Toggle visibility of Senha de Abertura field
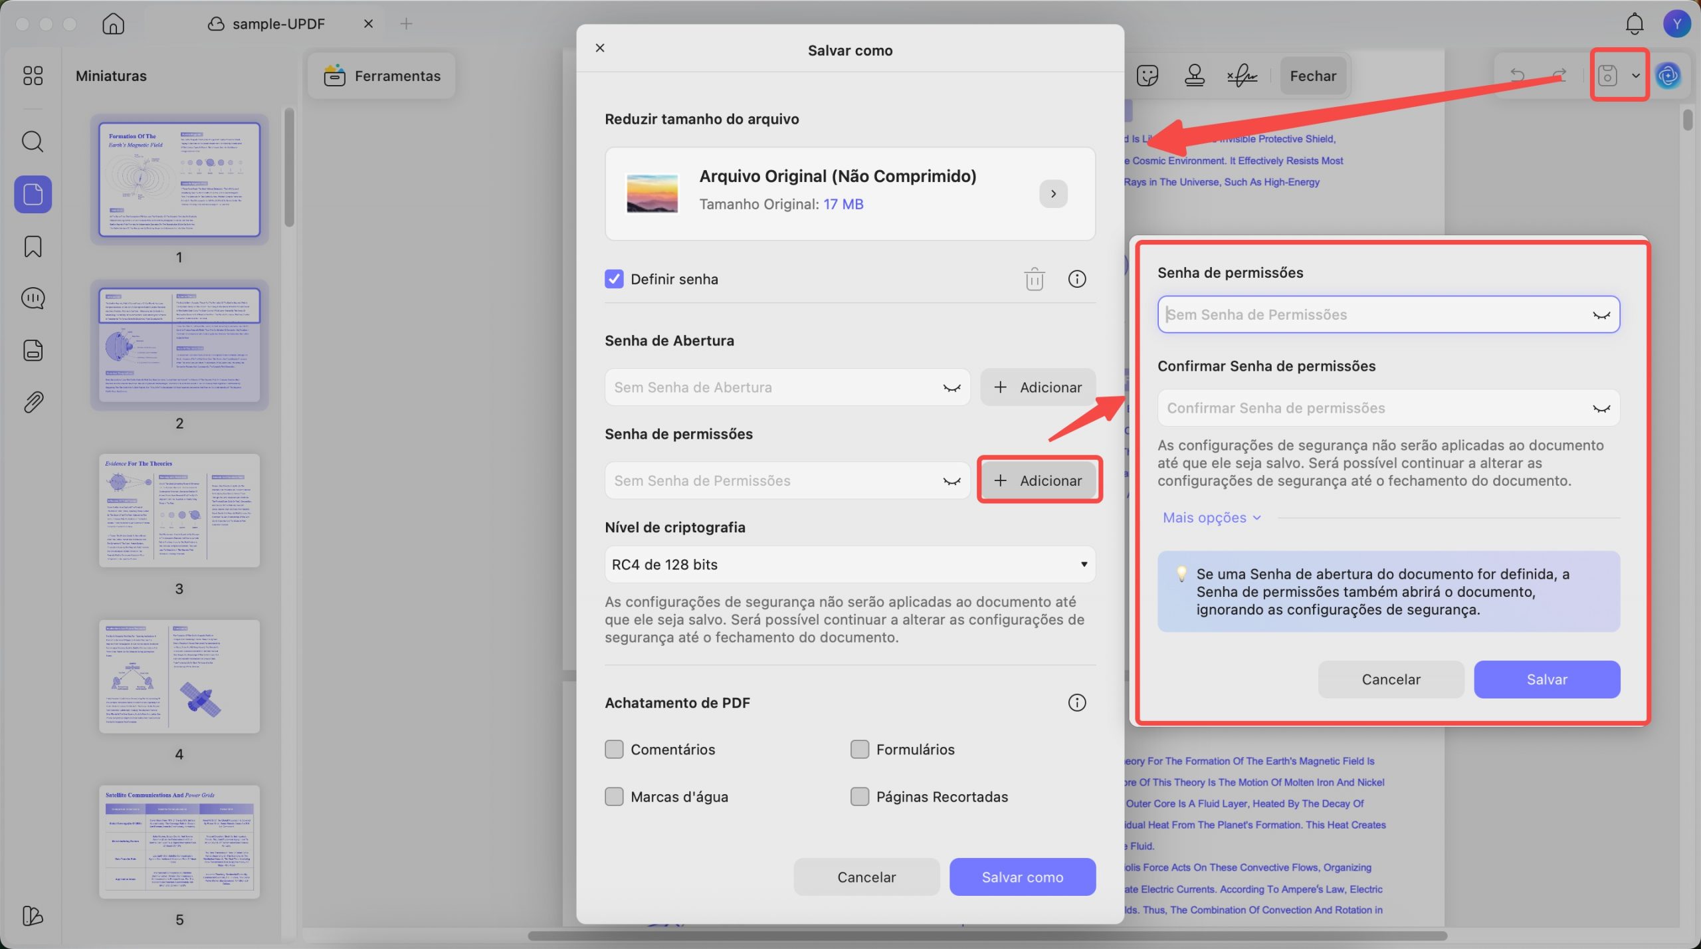 (x=951, y=388)
